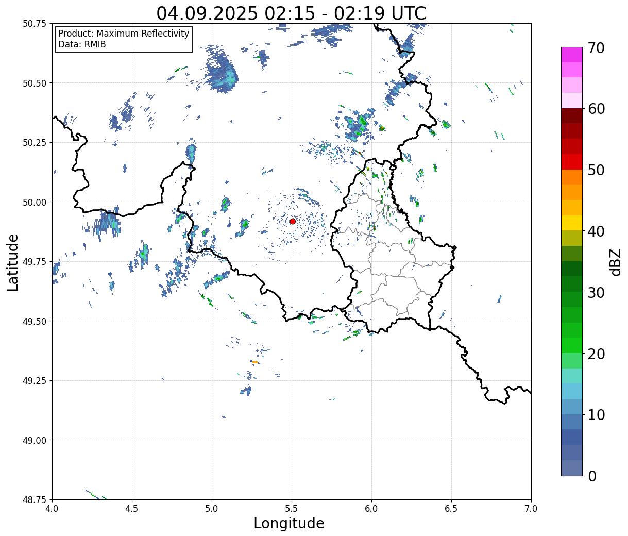Click latitude tick label 48.75

[x=34, y=499]
